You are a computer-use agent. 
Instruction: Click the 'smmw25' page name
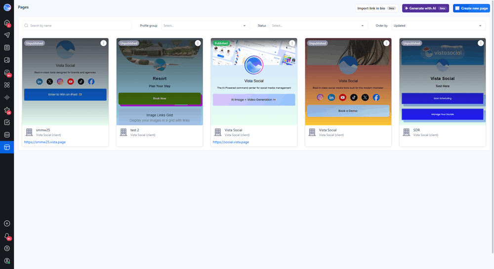click(43, 130)
